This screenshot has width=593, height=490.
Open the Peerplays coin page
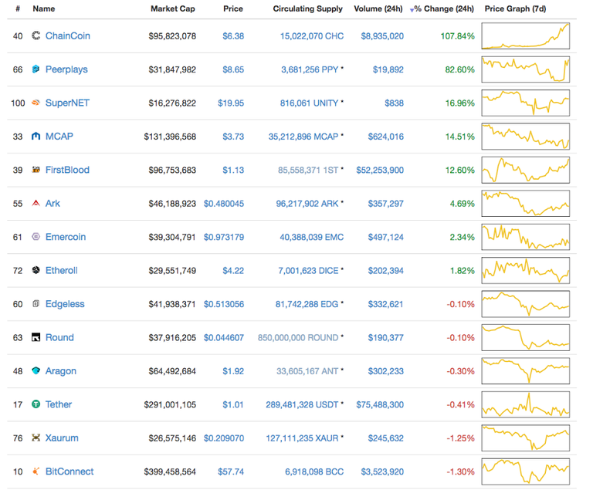click(66, 69)
